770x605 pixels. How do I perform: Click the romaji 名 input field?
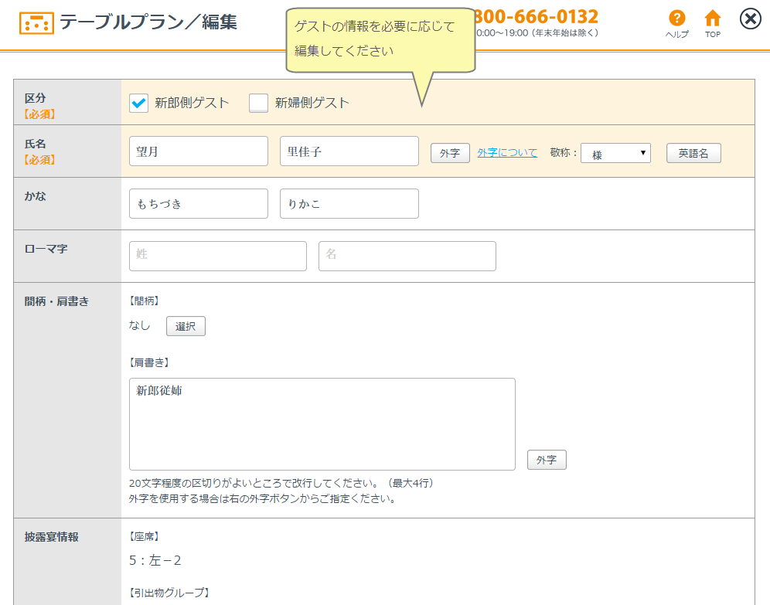click(x=407, y=256)
